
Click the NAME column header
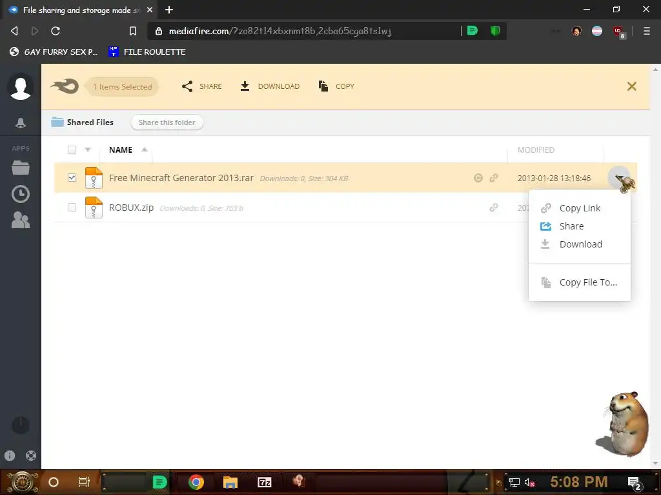[x=121, y=150]
